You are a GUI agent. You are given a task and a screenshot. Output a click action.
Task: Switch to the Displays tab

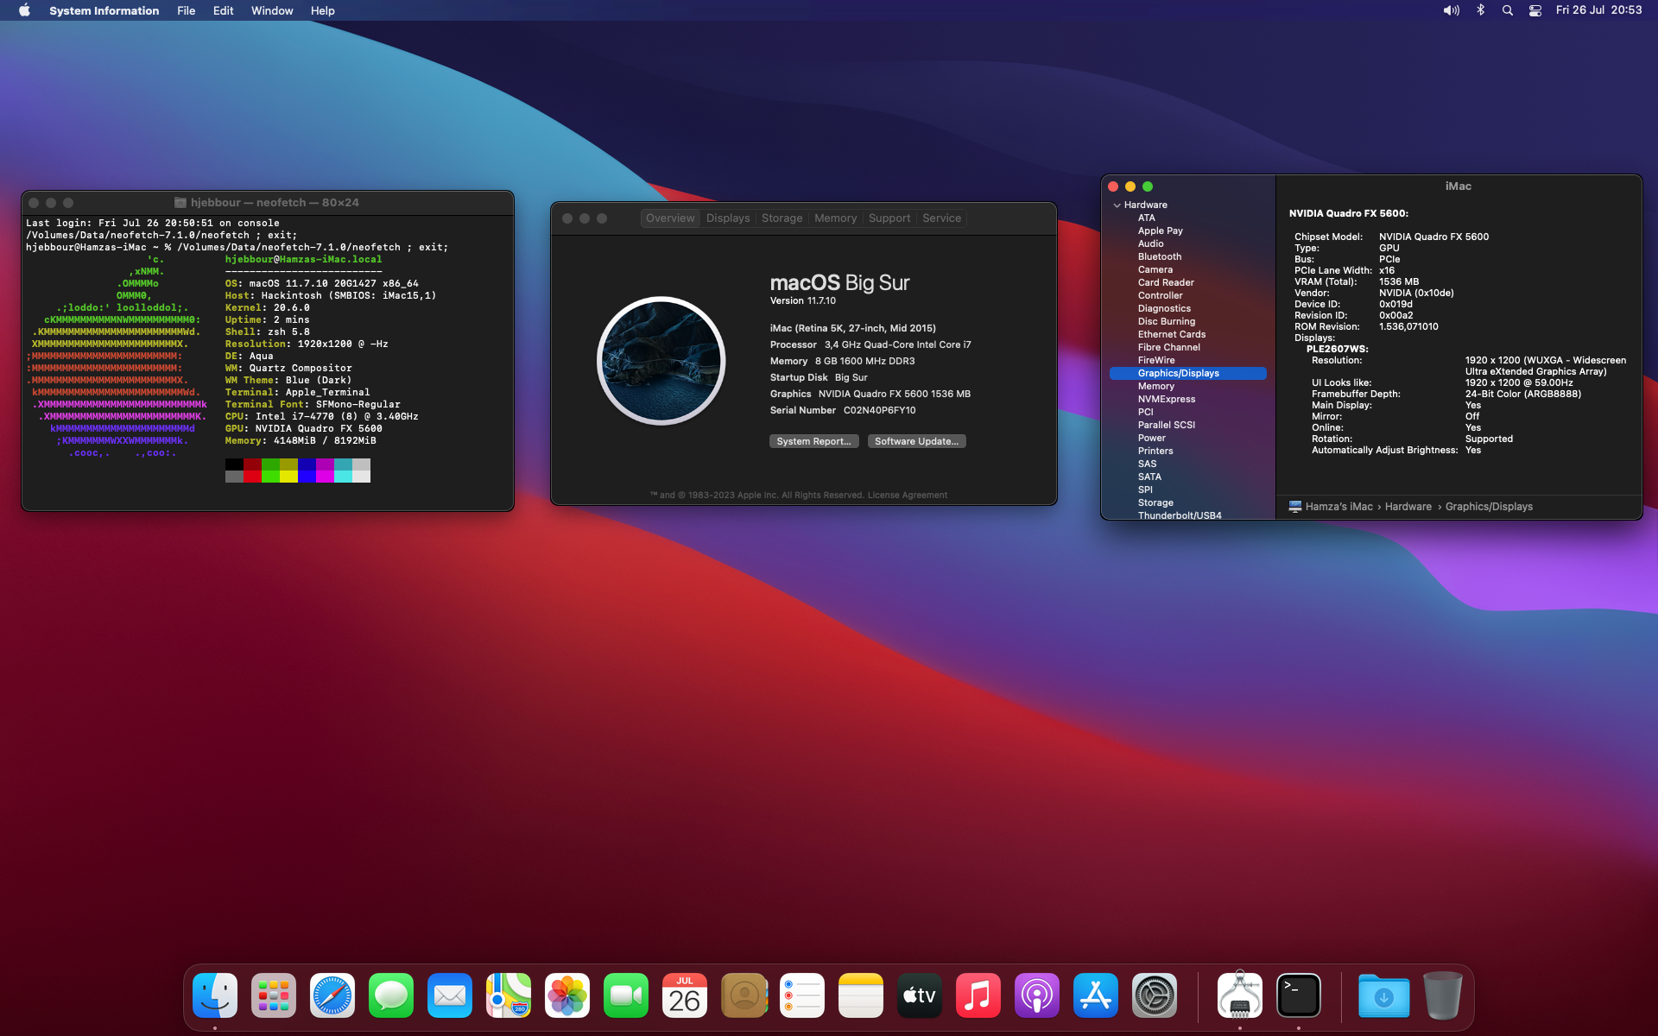pos(727,218)
